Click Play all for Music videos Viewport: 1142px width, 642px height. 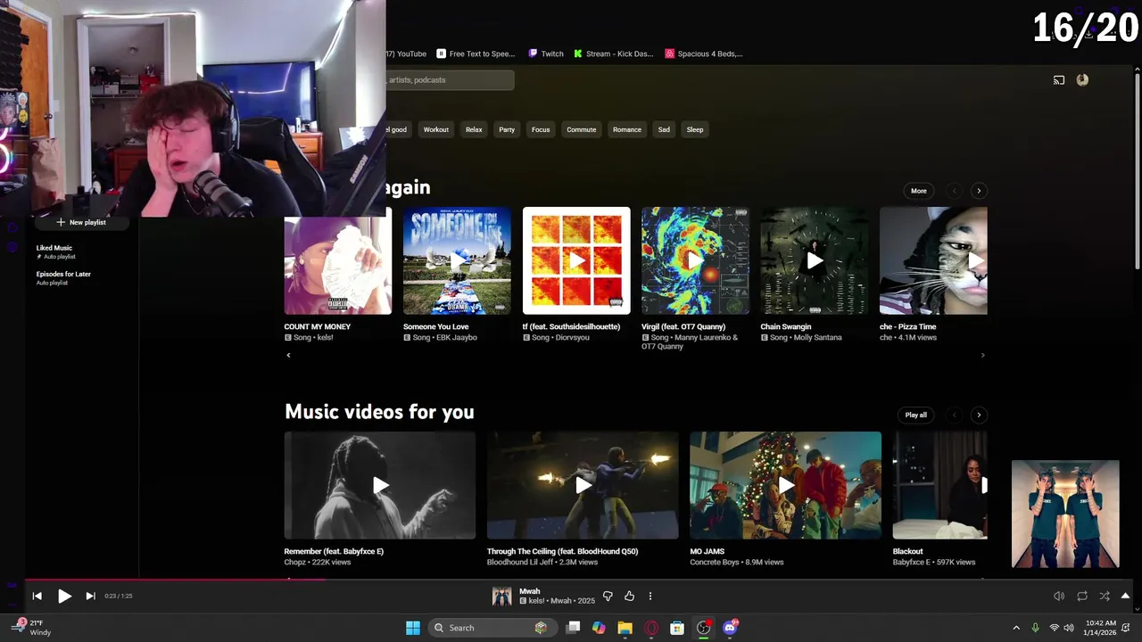click(x=916, y=415)
